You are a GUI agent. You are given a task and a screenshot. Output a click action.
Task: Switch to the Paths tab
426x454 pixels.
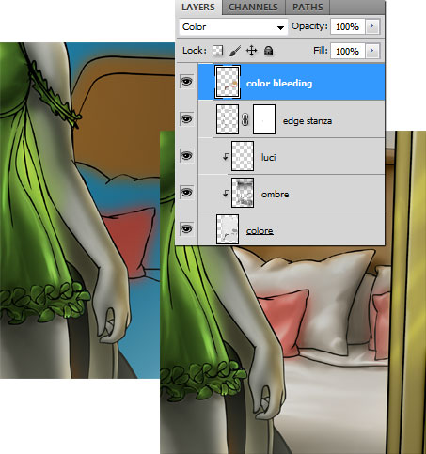[308, 8]
